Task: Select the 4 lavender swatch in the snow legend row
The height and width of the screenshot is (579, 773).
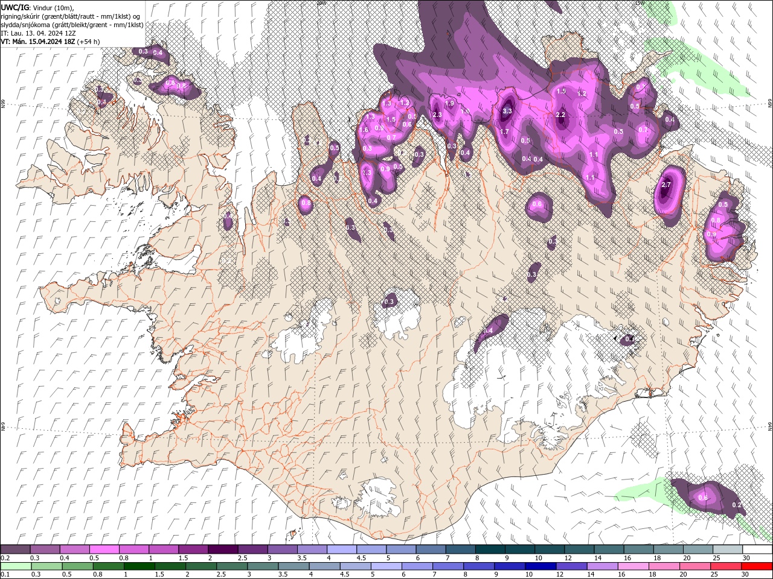Action: [x=341, y=549]
